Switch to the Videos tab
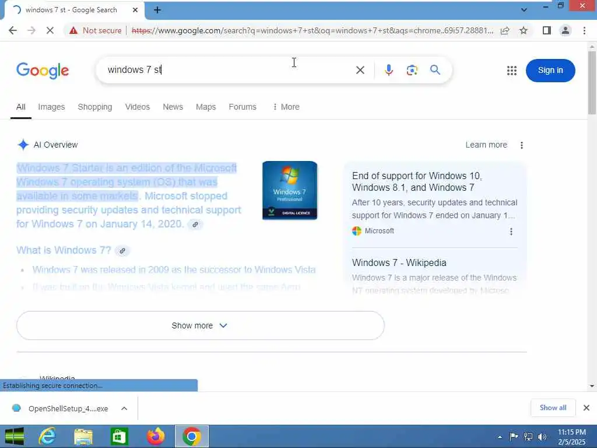Image resolution: width=597 pixels, height=448 pixels. click(x=138, y=107)
